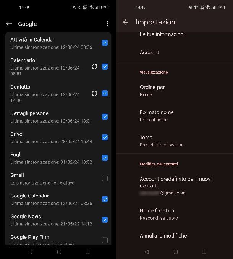233x259 pixels.
Task: Tap the 'Nascondi se vuoto' value
Action: point(159,218)
